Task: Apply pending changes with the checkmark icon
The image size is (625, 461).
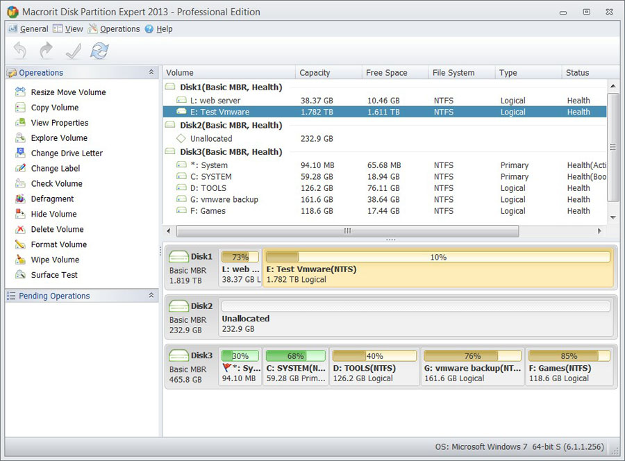Action: coord(72,50)
